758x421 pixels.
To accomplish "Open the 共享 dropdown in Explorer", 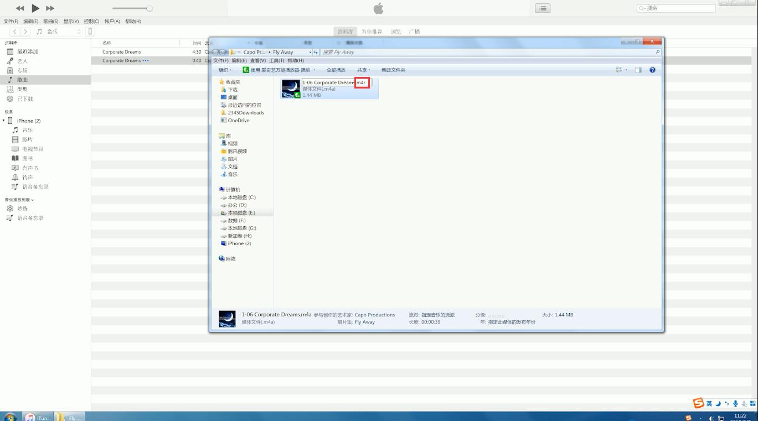I will coord(364,70).
